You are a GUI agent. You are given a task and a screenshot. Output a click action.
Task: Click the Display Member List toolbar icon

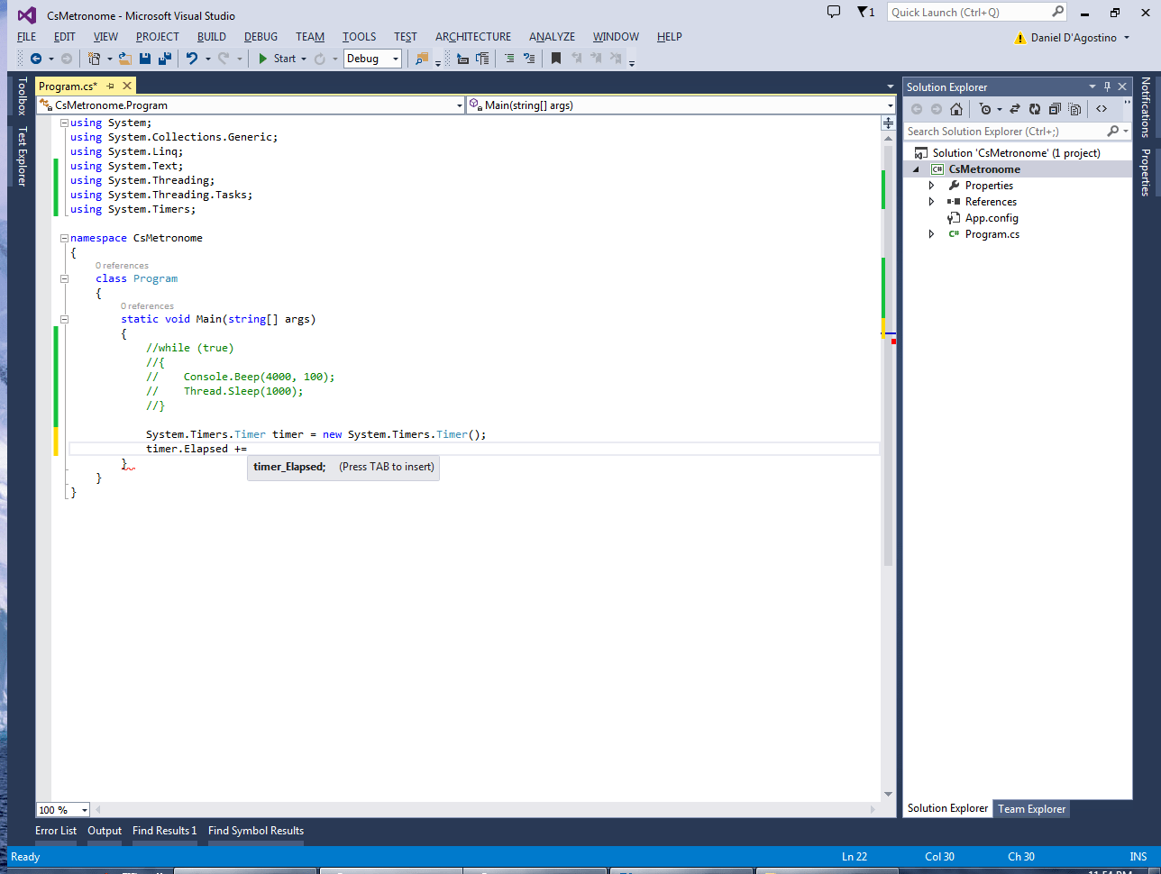click(x=462, y=59)
